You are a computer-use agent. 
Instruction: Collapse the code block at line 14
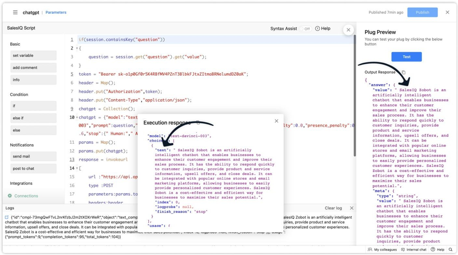(x=77, y=168)
